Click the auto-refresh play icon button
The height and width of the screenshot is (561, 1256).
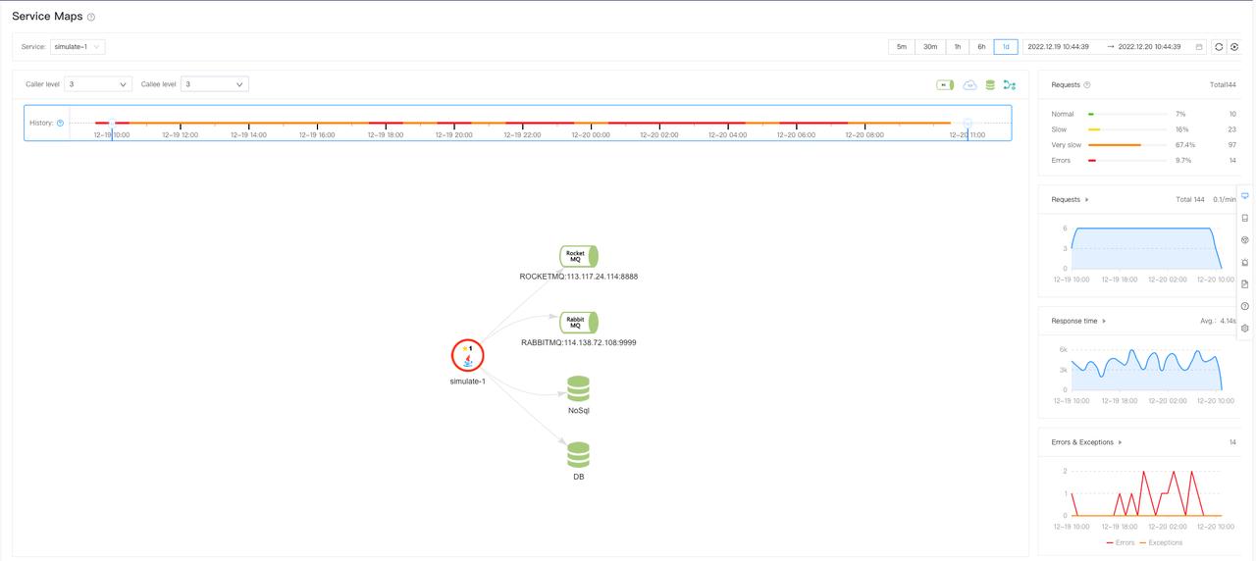1234,47
